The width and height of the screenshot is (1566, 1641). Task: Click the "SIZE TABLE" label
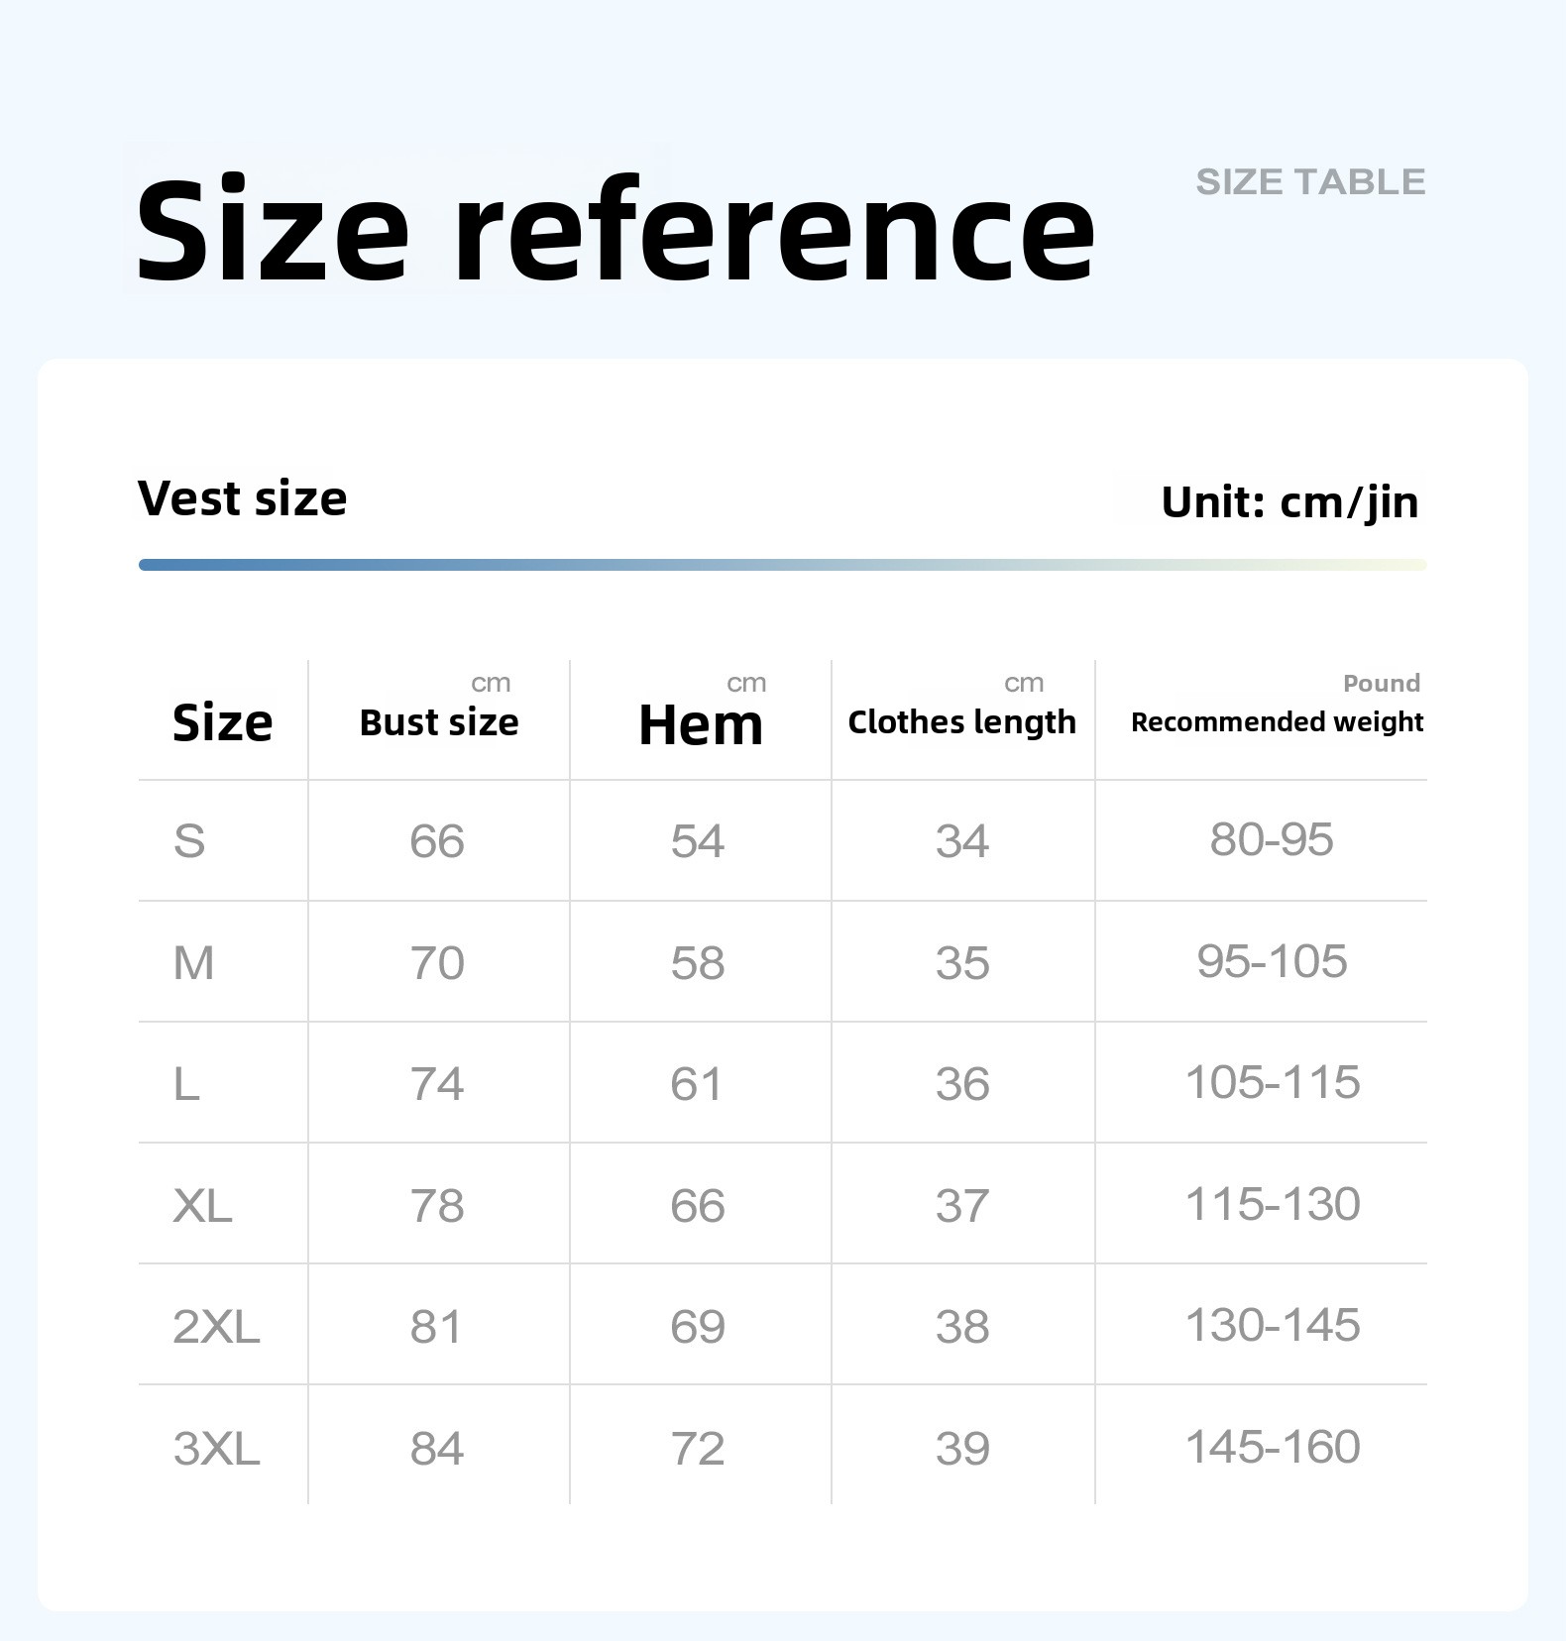pos(1310,182)
